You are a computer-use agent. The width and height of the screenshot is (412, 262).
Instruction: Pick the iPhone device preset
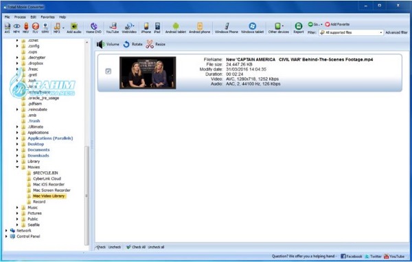point(146,28)
